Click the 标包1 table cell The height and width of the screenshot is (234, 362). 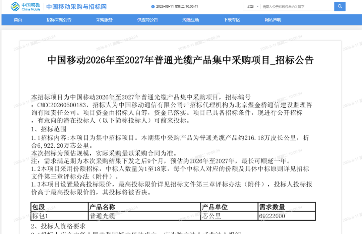[59, 216]
